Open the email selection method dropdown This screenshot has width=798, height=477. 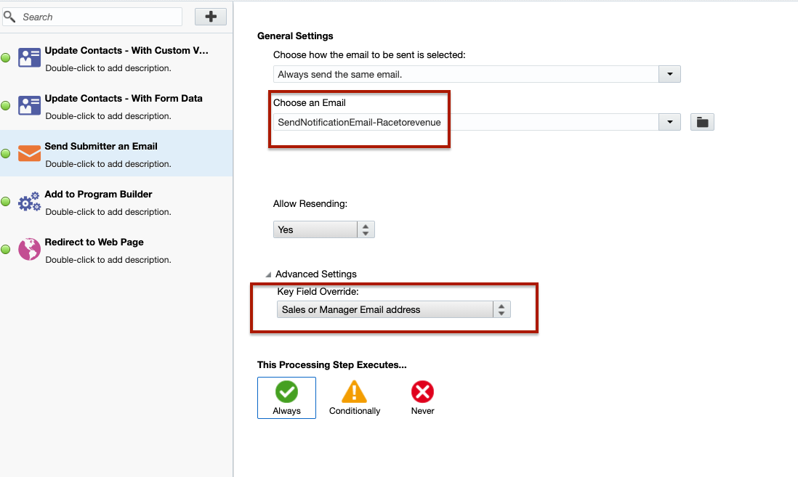tap(669, 74)
